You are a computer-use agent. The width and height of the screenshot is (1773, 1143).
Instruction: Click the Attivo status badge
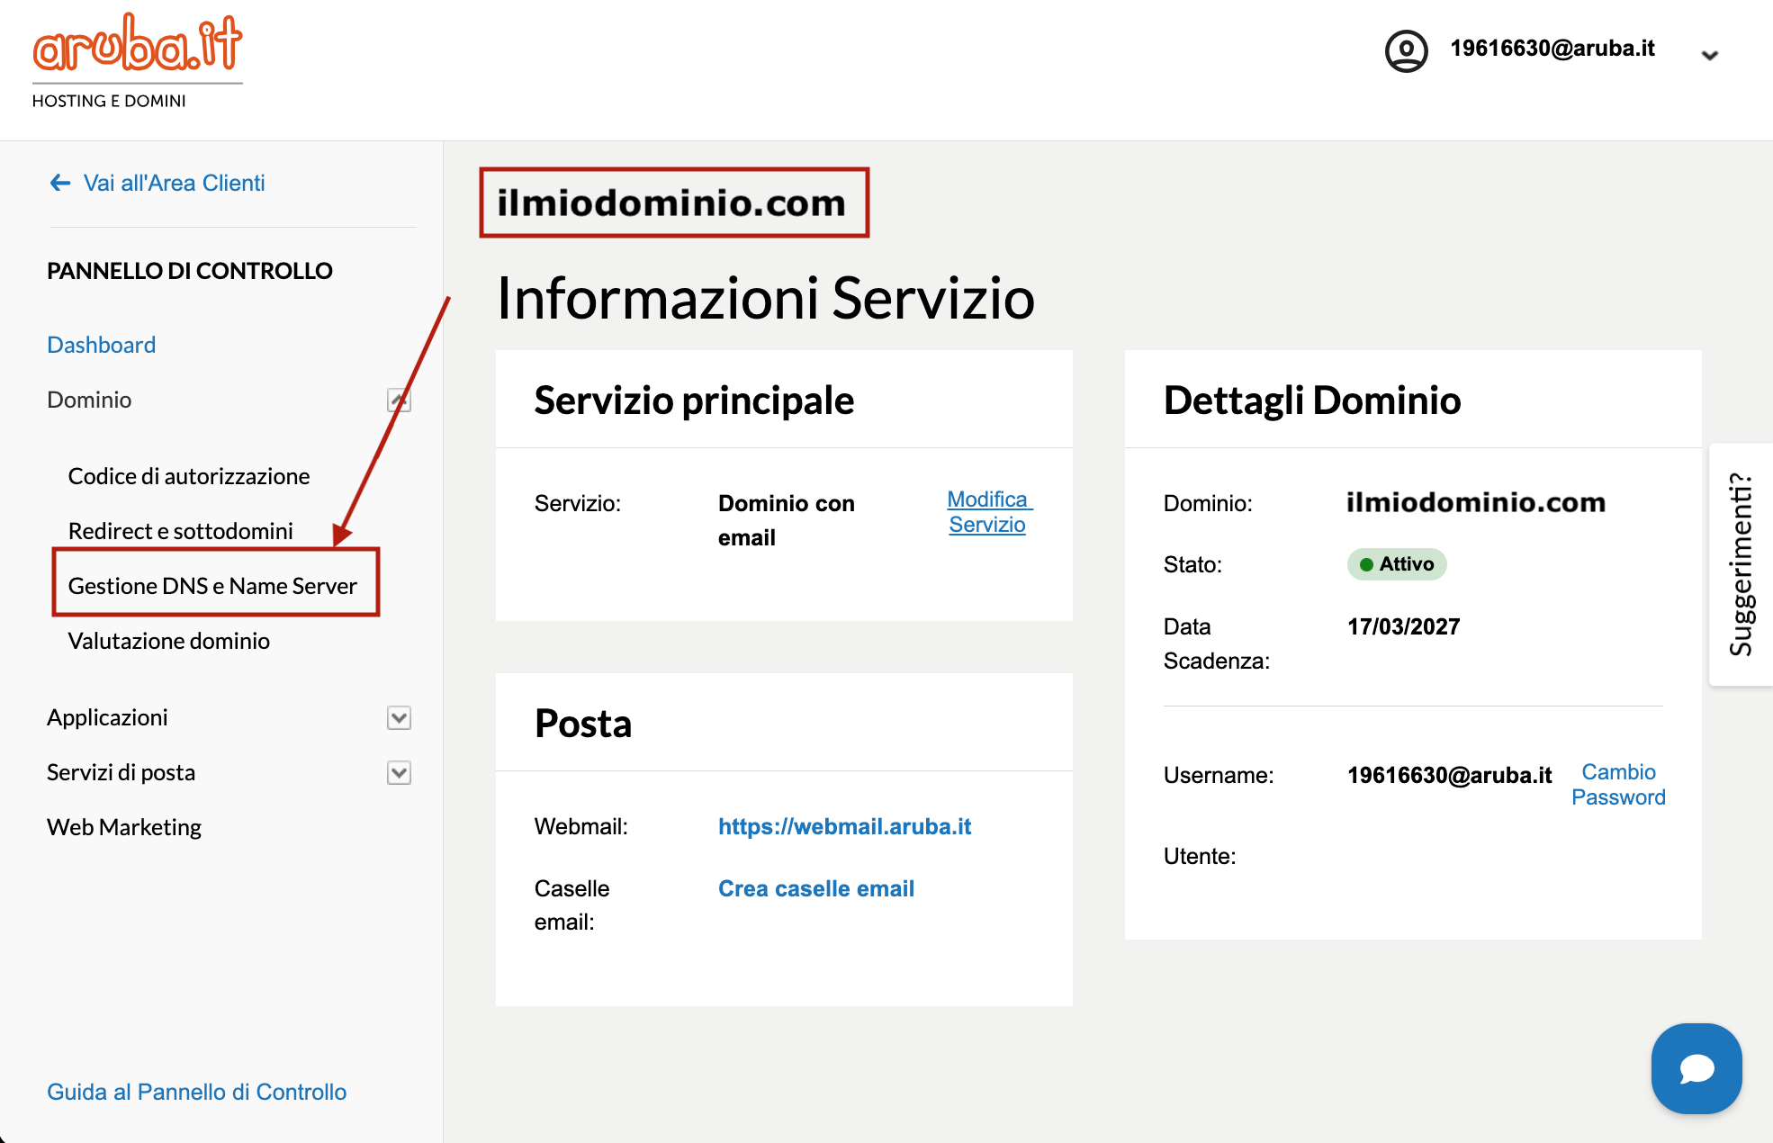(x=1397, y=564)
